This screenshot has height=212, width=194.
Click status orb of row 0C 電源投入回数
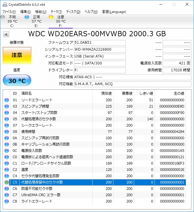click(x=7, y=151)
